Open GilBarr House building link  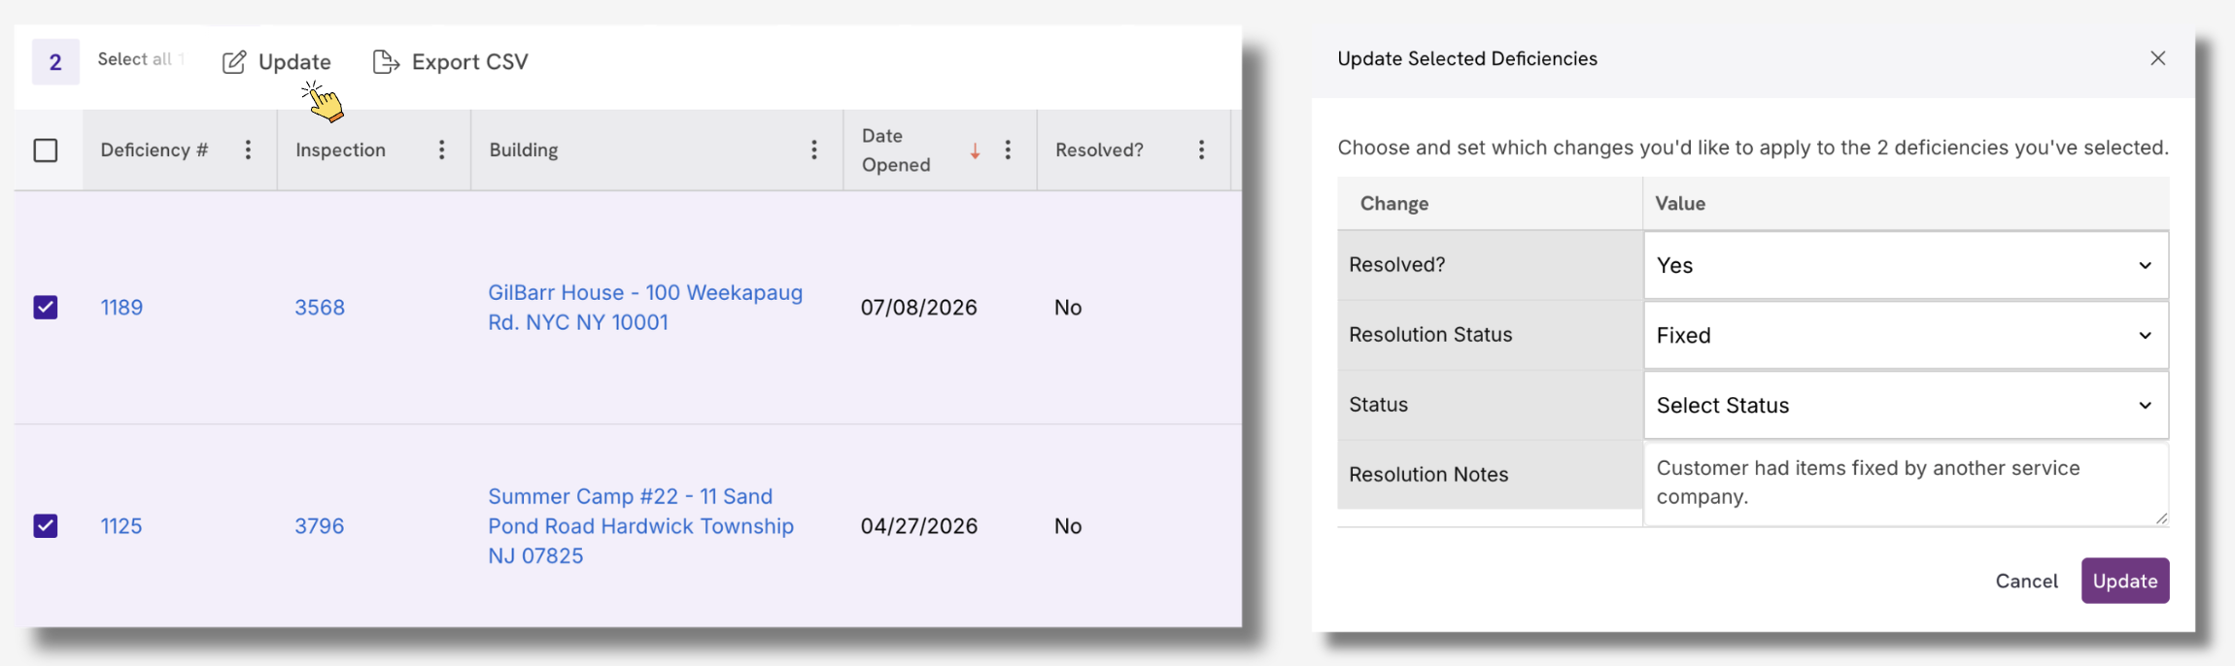tap(645, 307)
